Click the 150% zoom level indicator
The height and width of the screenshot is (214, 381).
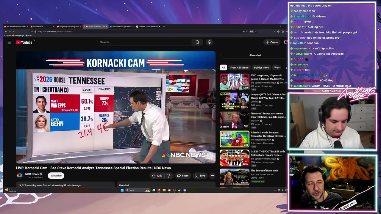coord(252,32)
